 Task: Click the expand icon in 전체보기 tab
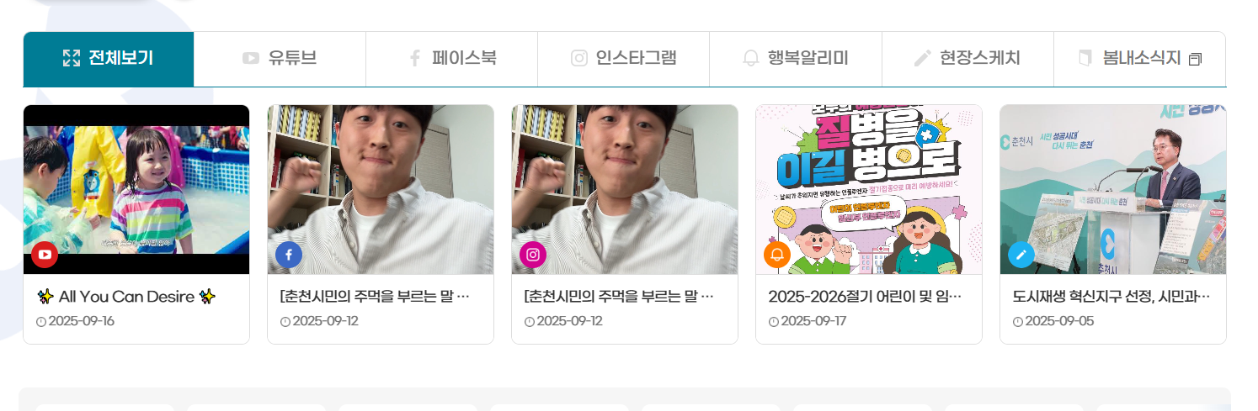72,58
